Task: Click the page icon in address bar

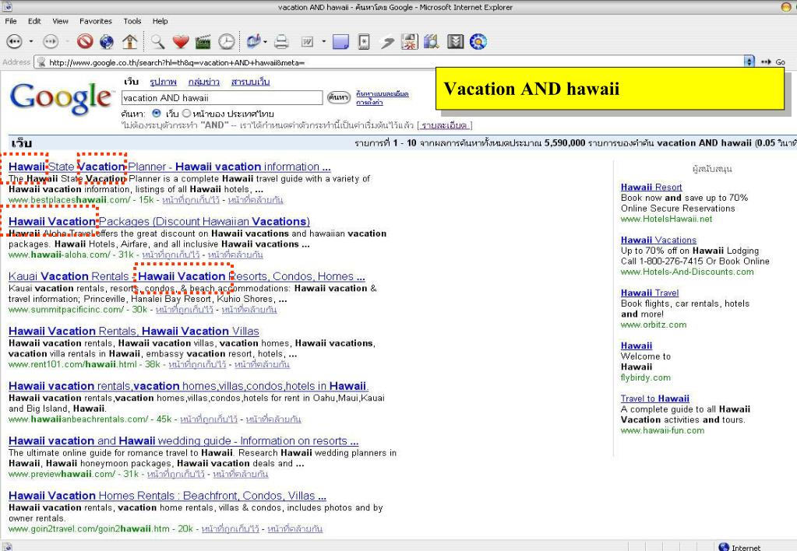Action: point(41,62)
